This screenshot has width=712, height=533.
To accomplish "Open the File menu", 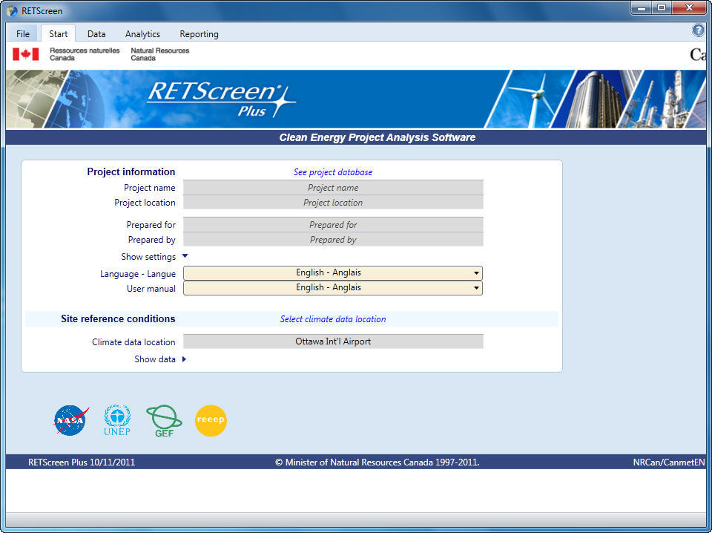I will click(23, 33).
